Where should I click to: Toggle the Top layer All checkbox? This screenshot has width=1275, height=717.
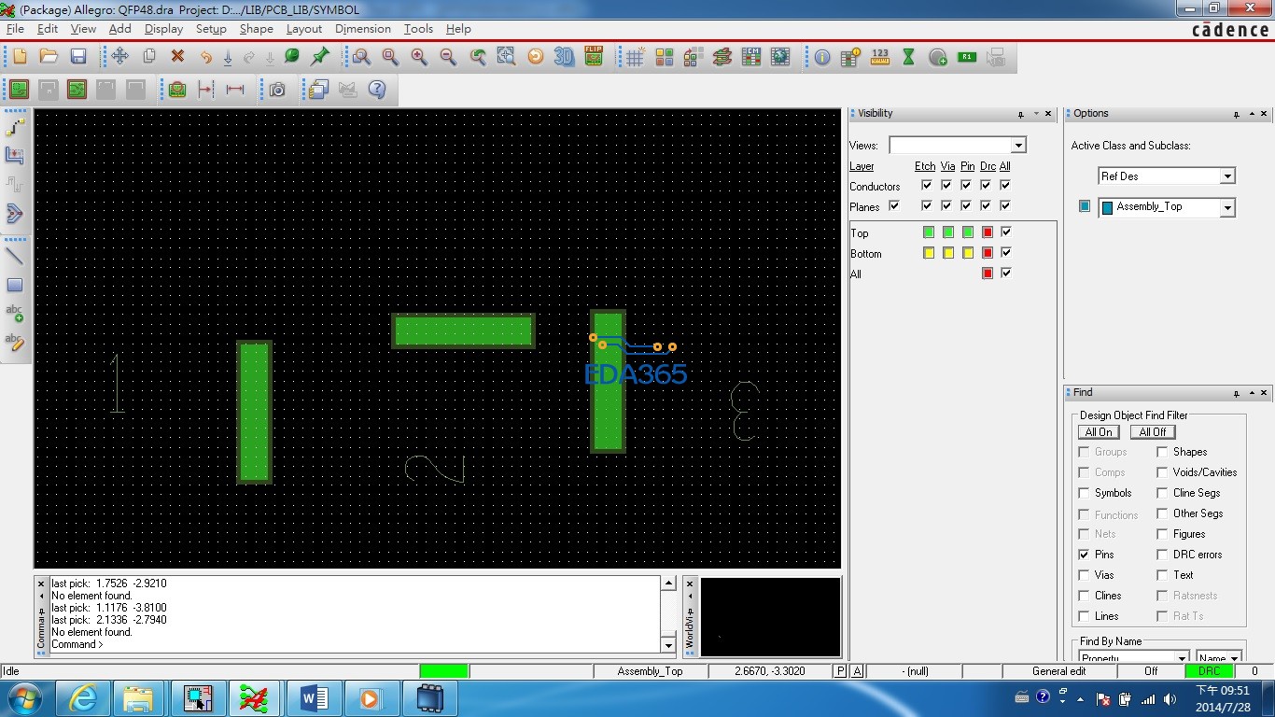(1005, 232)
